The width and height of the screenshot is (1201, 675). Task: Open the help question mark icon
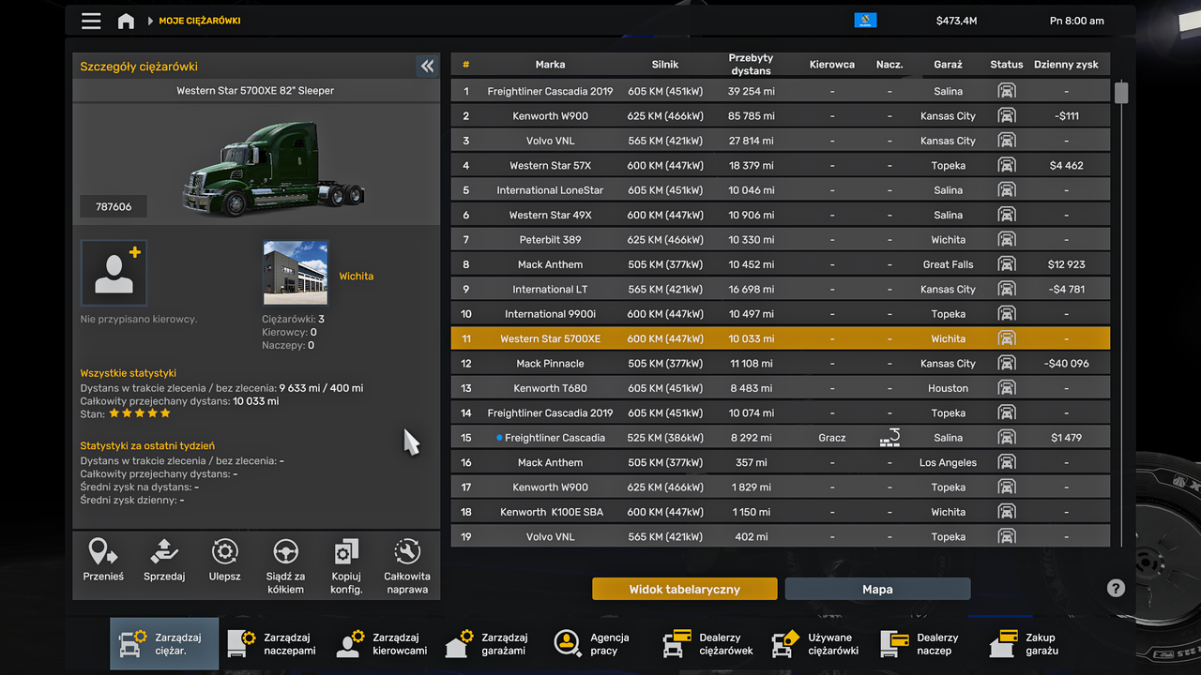(1116, 588)
